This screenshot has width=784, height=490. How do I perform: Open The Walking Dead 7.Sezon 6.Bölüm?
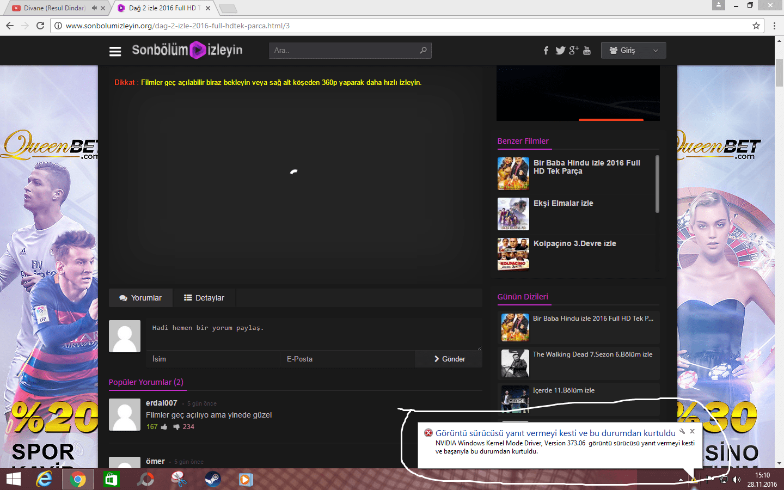click(592, 354)
